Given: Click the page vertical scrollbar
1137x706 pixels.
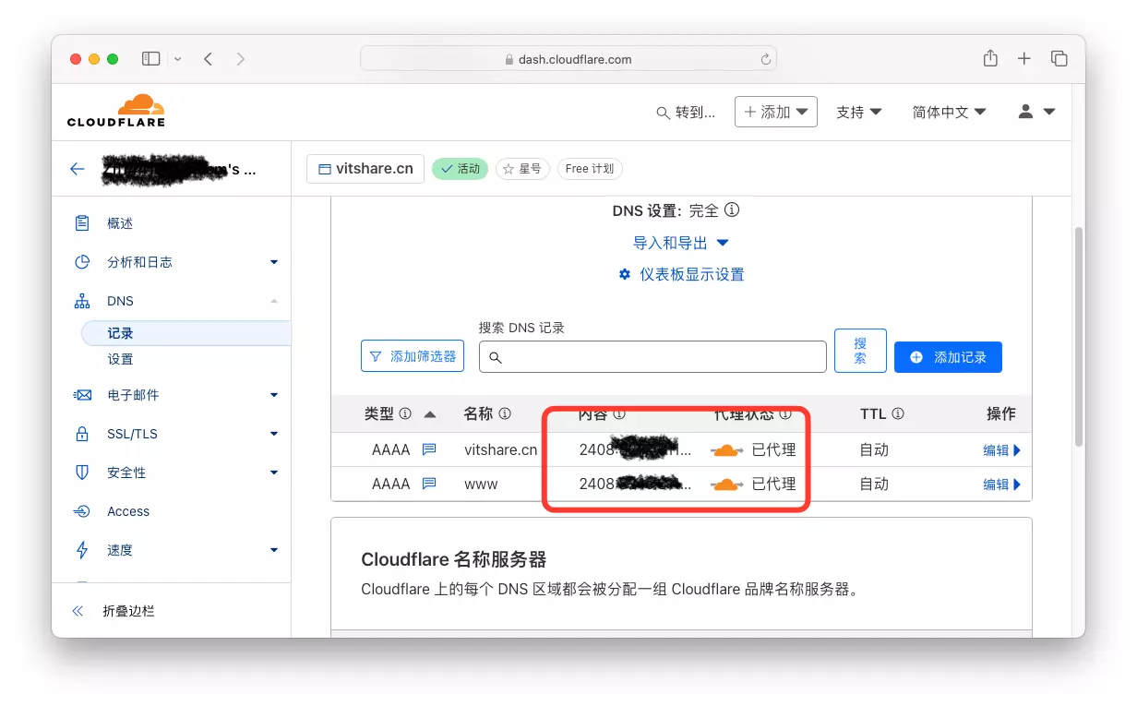Looking at the screenshot, I should click(1079, 337).
